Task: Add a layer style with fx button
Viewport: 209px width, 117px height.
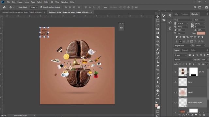Action: [184, 115]
